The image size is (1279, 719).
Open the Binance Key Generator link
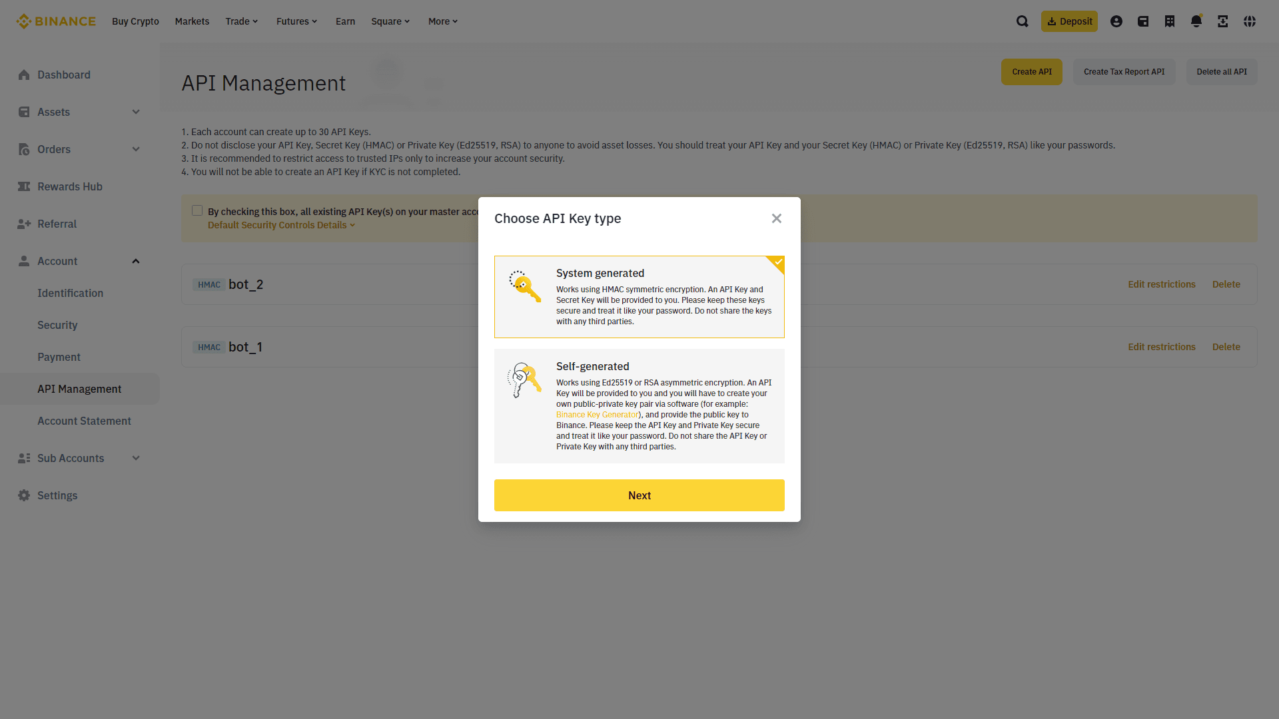click(597, 415)
